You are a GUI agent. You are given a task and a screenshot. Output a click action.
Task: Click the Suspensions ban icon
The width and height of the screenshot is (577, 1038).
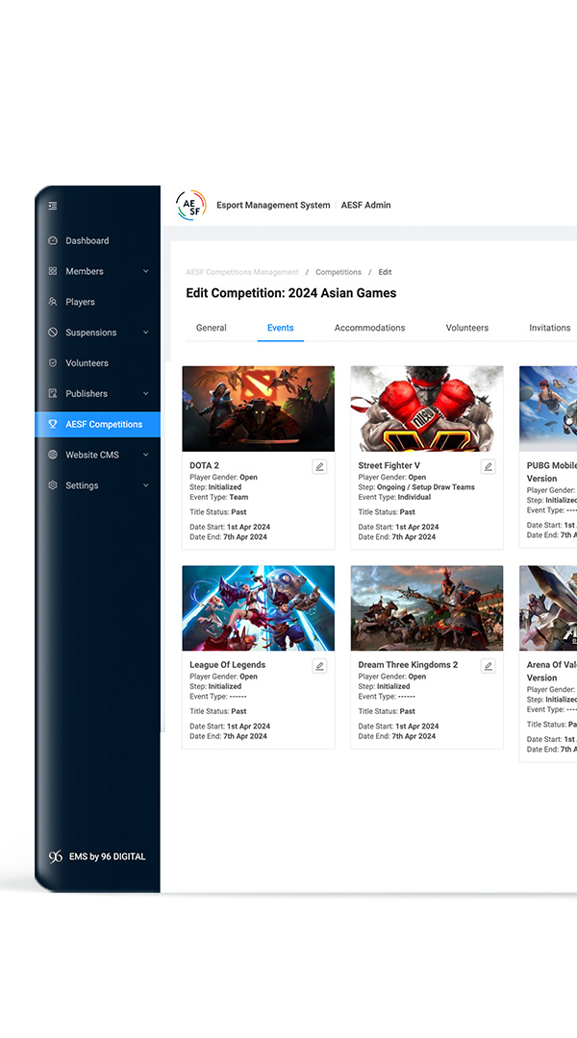(53, 333)
